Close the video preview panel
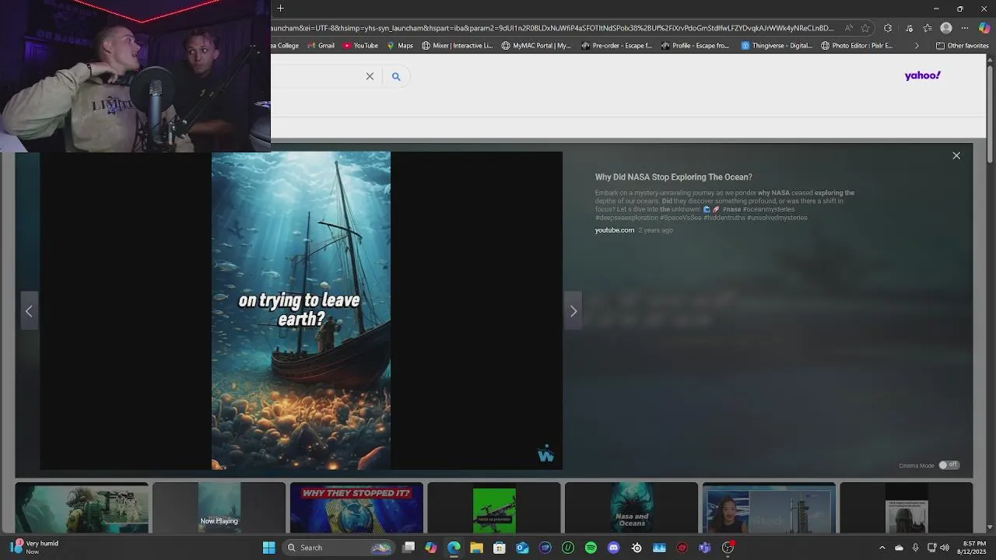 click(x=956, y=156)
